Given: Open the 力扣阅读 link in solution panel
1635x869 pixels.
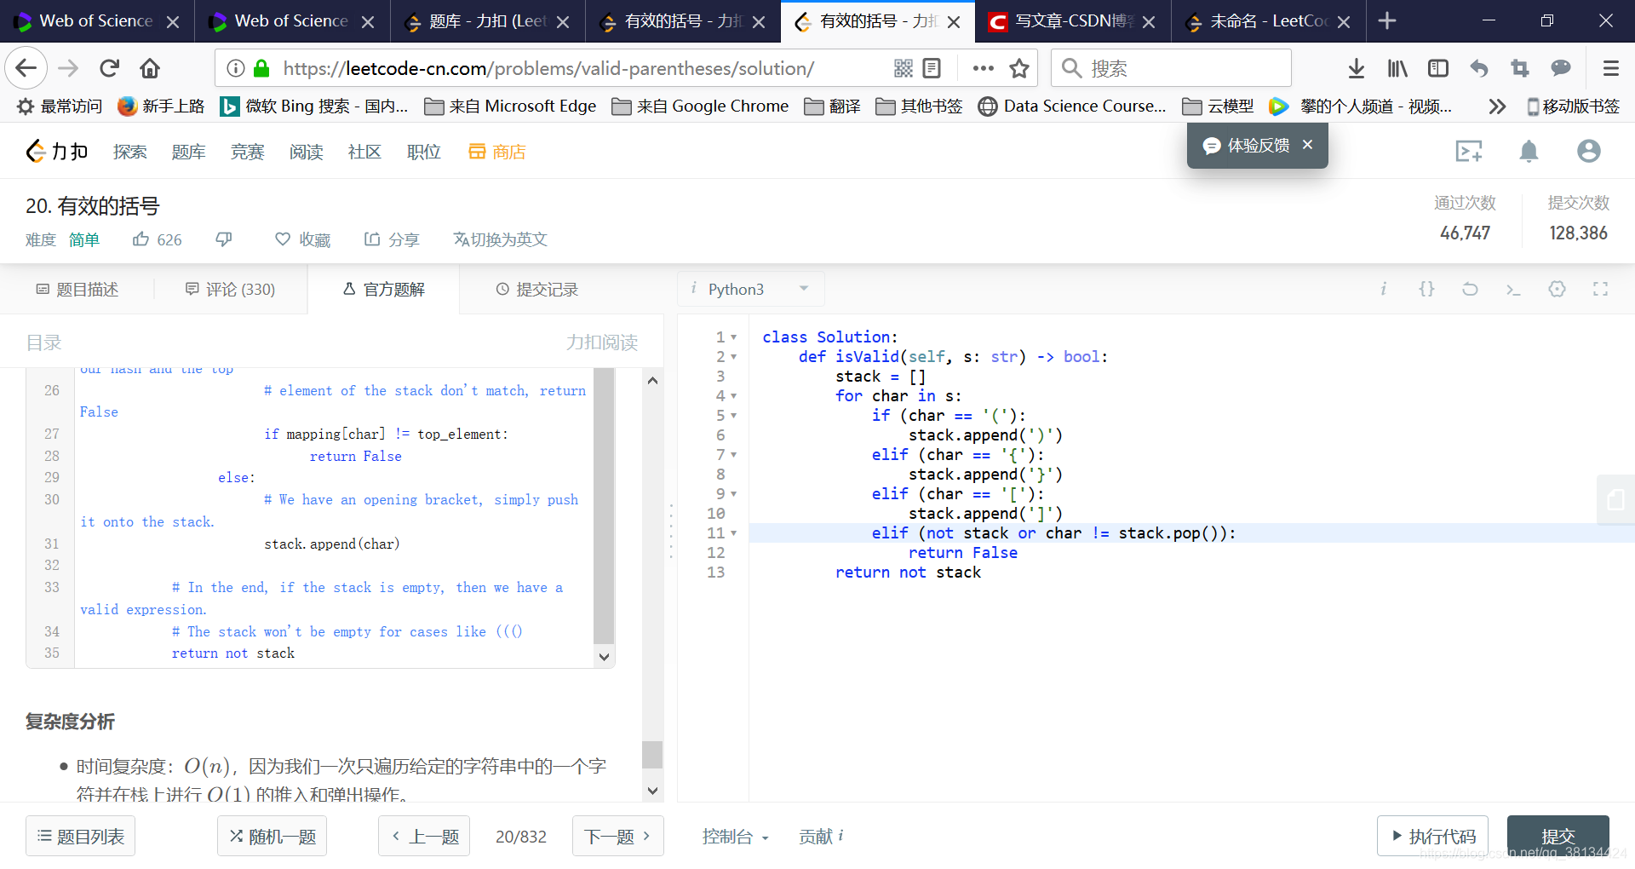Looking at the screenshot, I should point(602,342).
